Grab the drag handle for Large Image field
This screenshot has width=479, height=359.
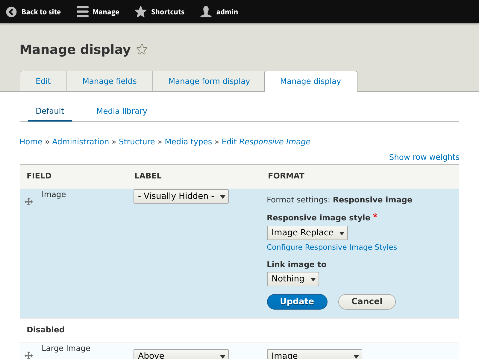29,356
